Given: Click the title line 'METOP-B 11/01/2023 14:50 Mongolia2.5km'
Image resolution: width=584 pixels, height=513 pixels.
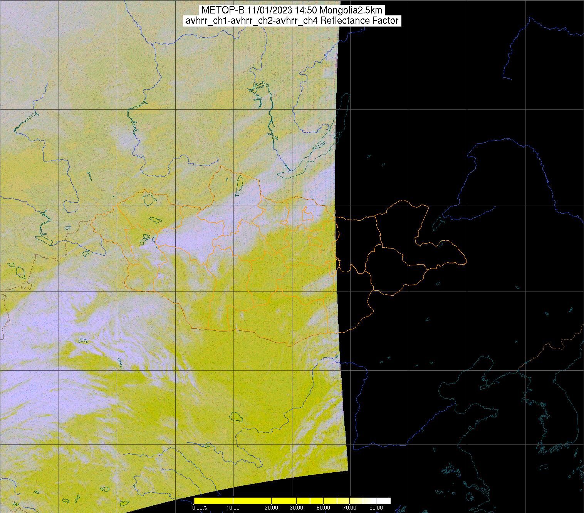Looking at the screenshot, I should [292, 10].
